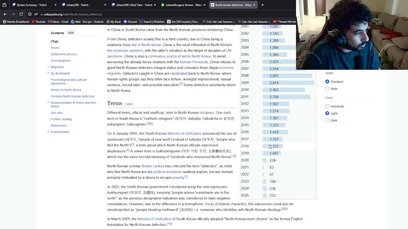Switch to Johara298's Mod View tab
Screen dimensions: 408x229
coord(134,5)
